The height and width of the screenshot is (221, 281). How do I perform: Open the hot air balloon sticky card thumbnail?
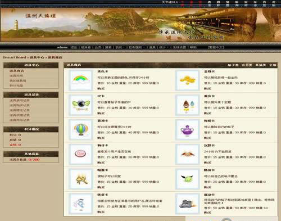click(81, 130)
